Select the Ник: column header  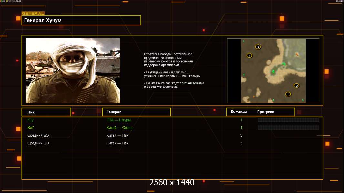[x=46, y=112]
